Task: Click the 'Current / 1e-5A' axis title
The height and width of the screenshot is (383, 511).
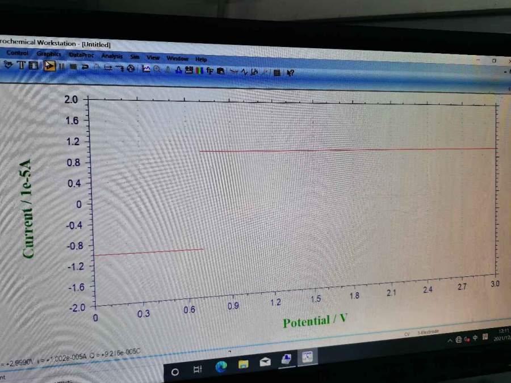Action: [x=27, y=209]
